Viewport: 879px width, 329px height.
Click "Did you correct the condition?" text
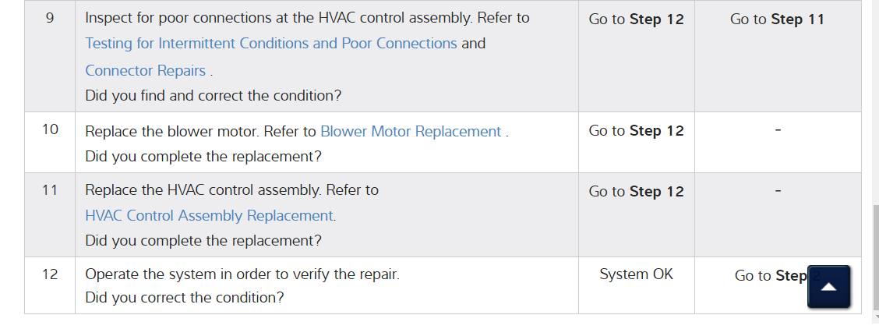185,298
